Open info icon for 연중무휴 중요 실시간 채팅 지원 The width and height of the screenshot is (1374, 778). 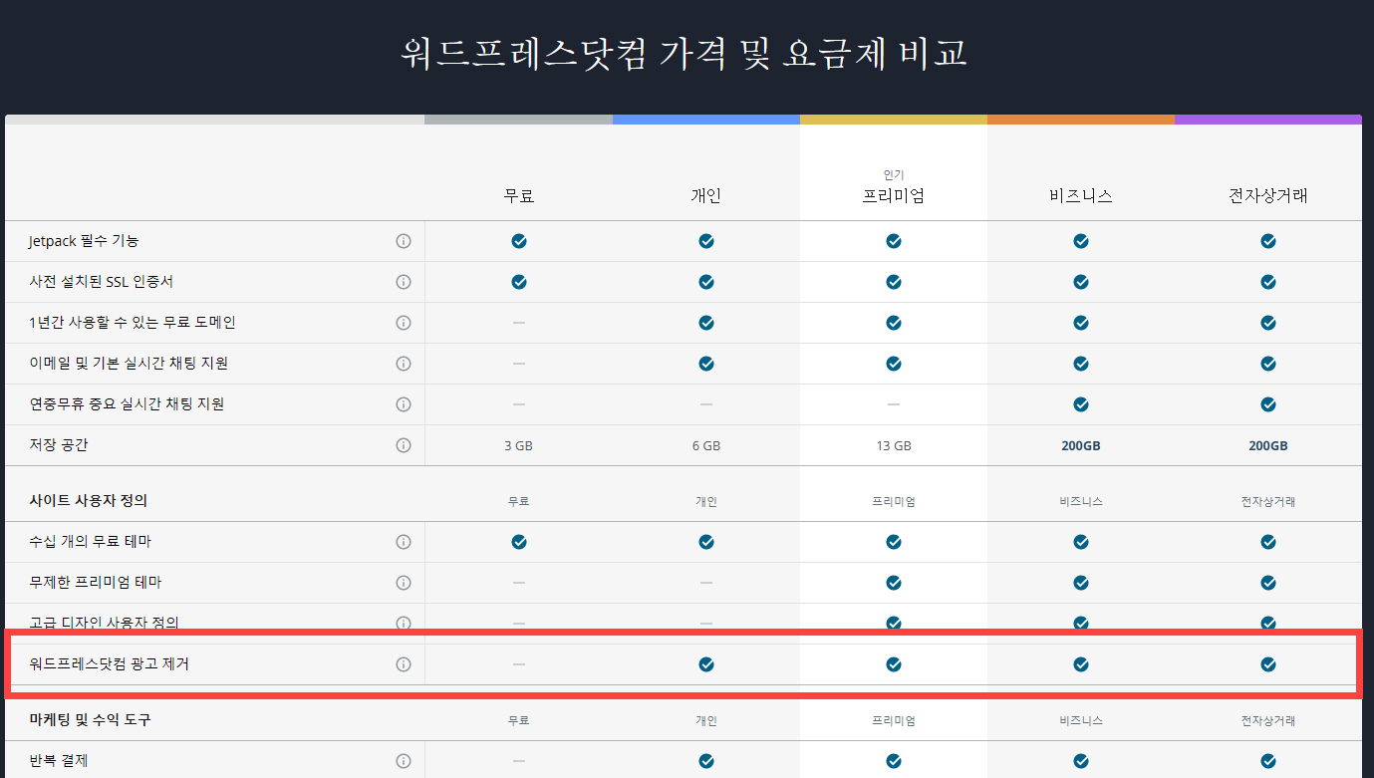pos(404,404)
